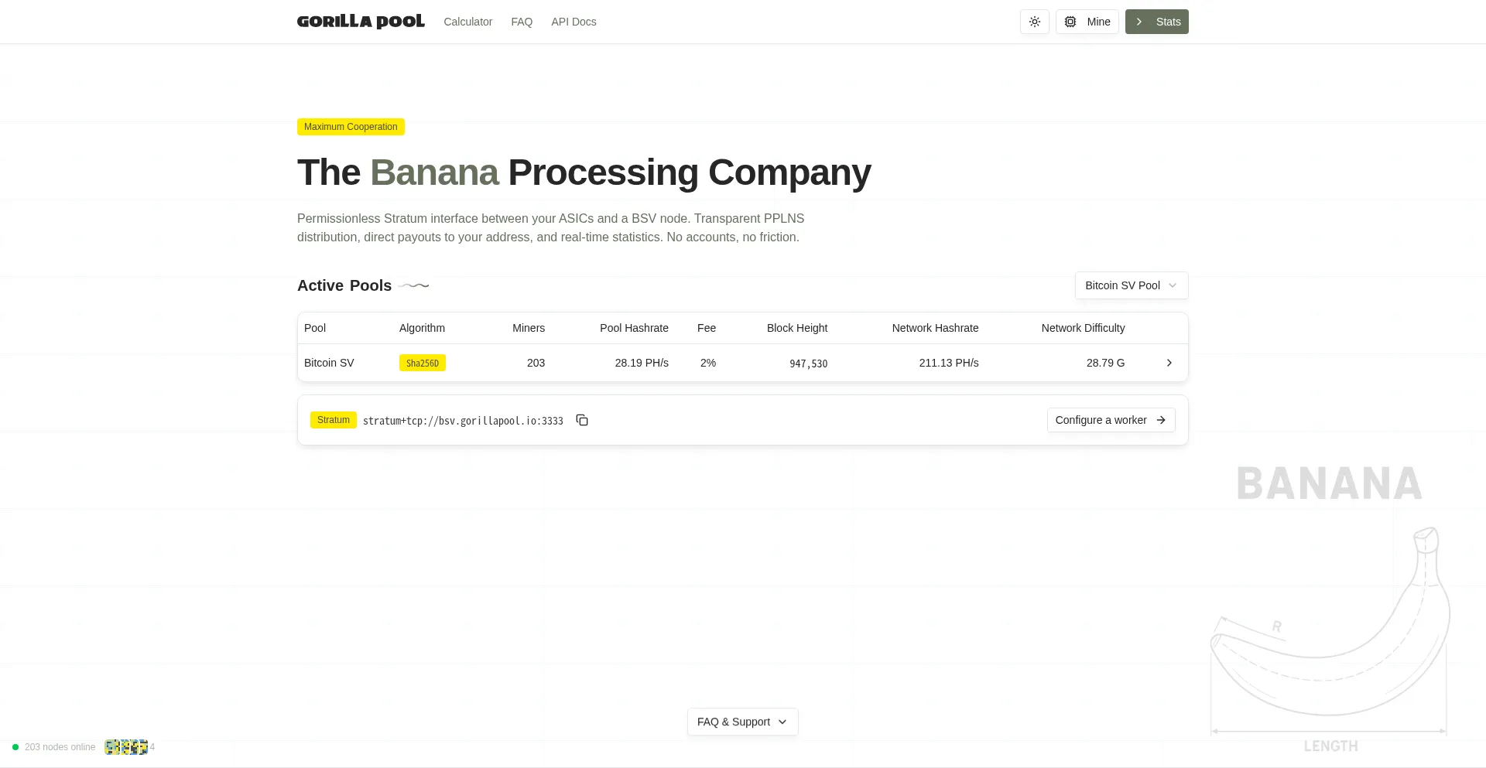Click the chevron icon in Stats button
The height and width of the screenshot is (768, 1486).
pos(1139,22)
